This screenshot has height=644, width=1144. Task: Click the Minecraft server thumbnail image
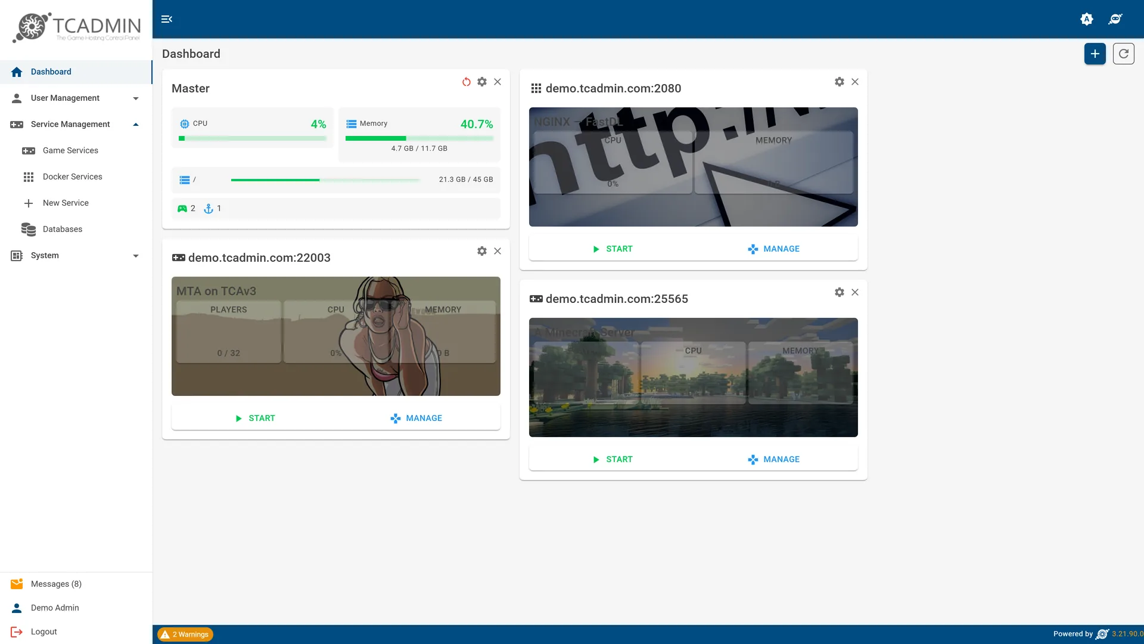click(694, 377)
